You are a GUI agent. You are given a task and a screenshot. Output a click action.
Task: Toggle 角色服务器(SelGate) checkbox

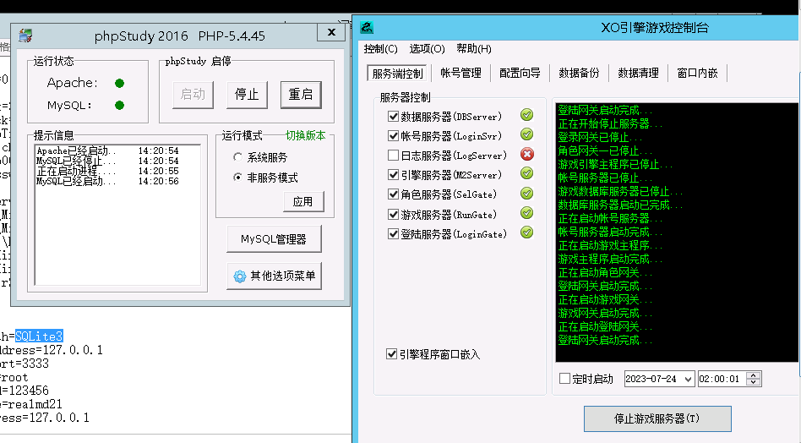(x=394, y=194)
